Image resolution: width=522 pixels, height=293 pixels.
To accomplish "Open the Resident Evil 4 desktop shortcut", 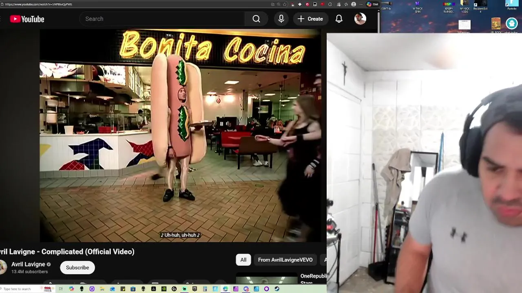I will (x=480, y=7).
